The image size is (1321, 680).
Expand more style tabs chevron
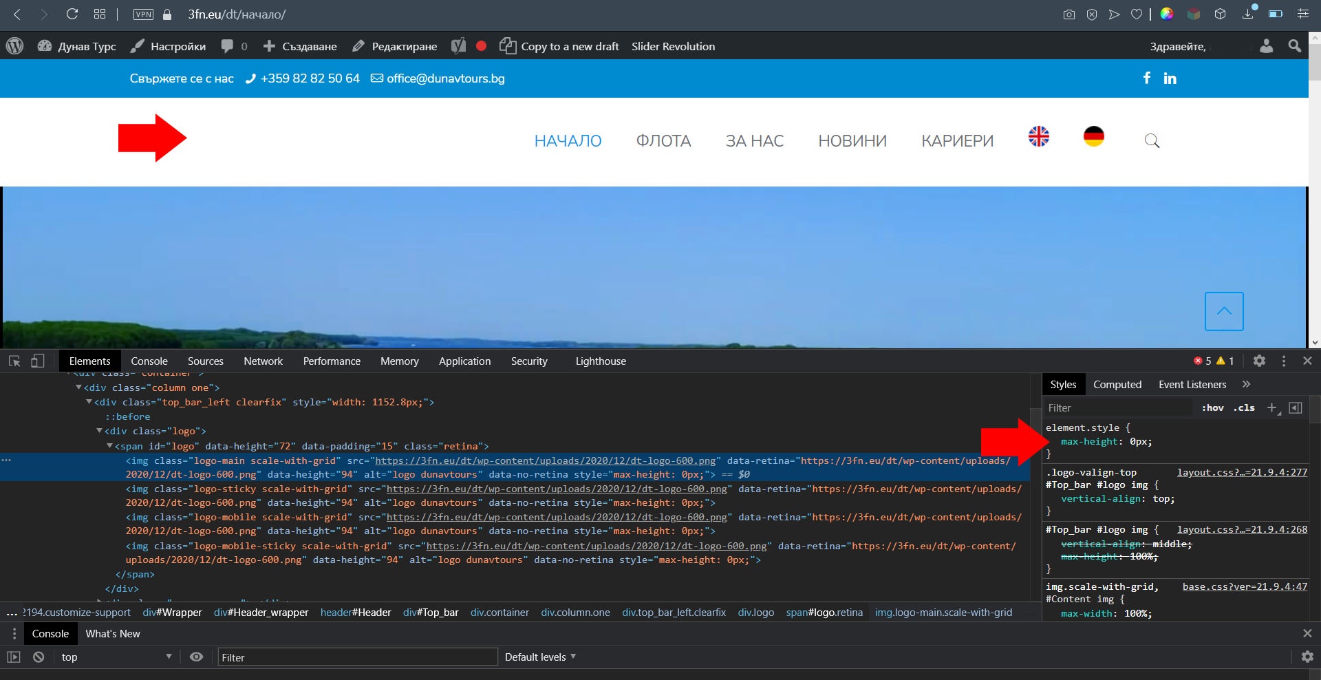(x=1246, y=384)
